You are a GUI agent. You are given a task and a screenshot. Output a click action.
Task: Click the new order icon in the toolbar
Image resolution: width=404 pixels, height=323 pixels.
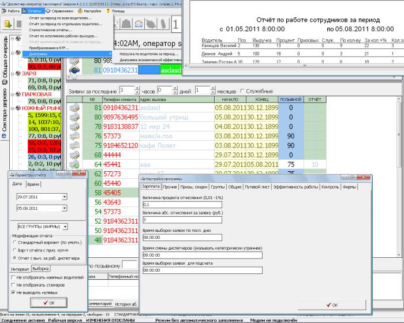[x=9, y=24]
